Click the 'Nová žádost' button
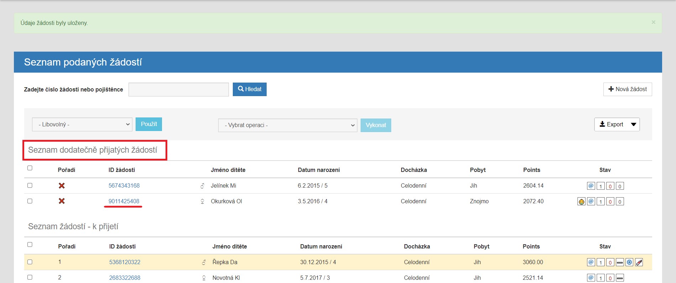Viewport: 676px width, 283px height. pos(628,89)
